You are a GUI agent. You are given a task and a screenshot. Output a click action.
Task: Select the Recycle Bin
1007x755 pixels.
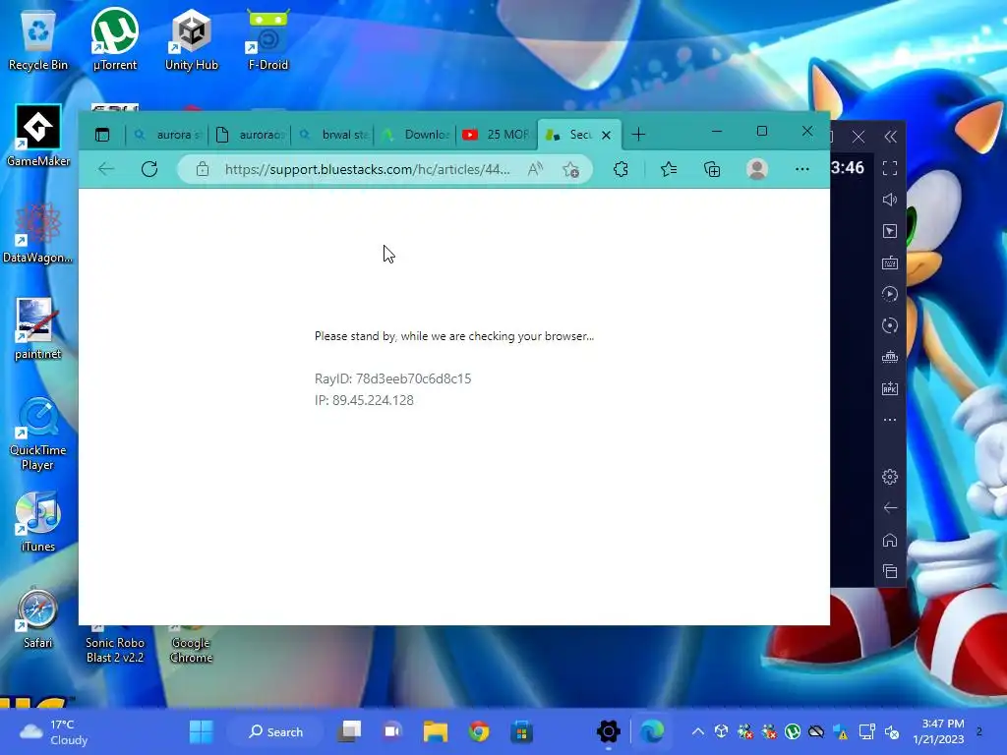[38, 38]
